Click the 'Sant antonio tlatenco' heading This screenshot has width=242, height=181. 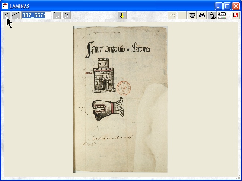118,50
